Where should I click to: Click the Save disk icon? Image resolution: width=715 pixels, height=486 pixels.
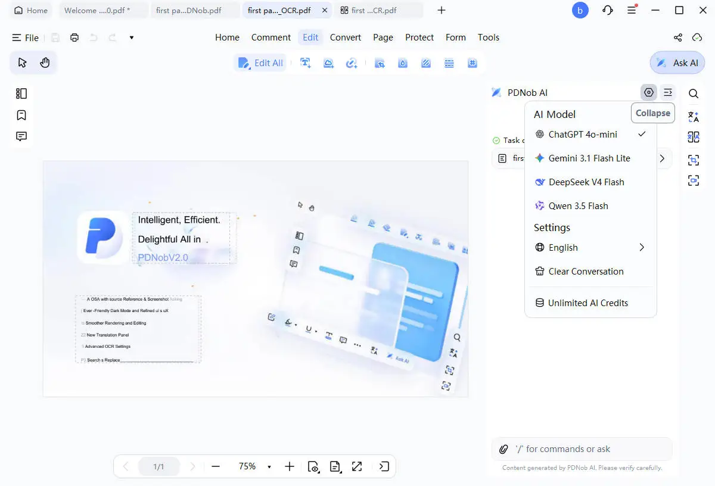[x=55, y=38]
